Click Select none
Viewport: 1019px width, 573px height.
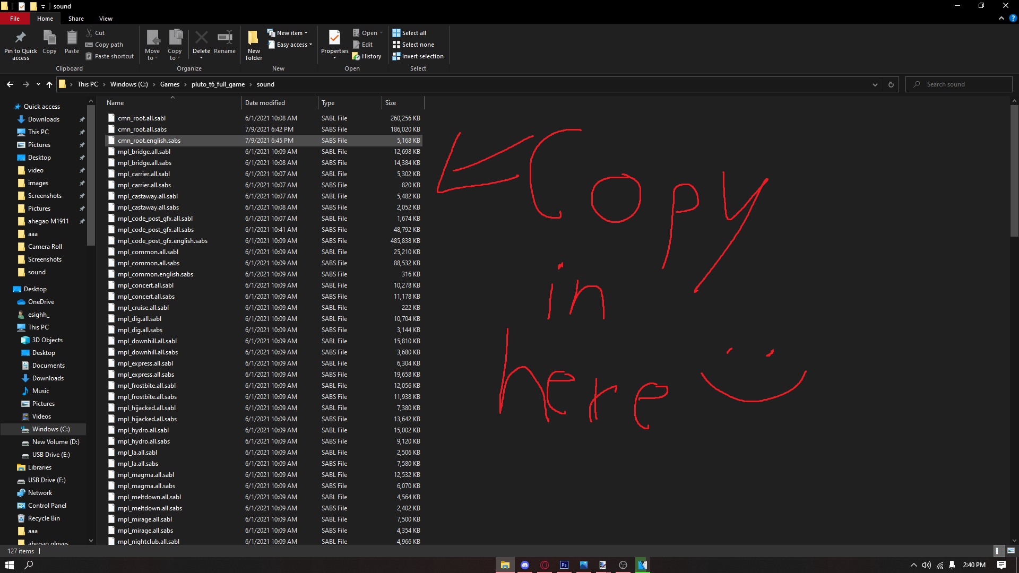413,45
